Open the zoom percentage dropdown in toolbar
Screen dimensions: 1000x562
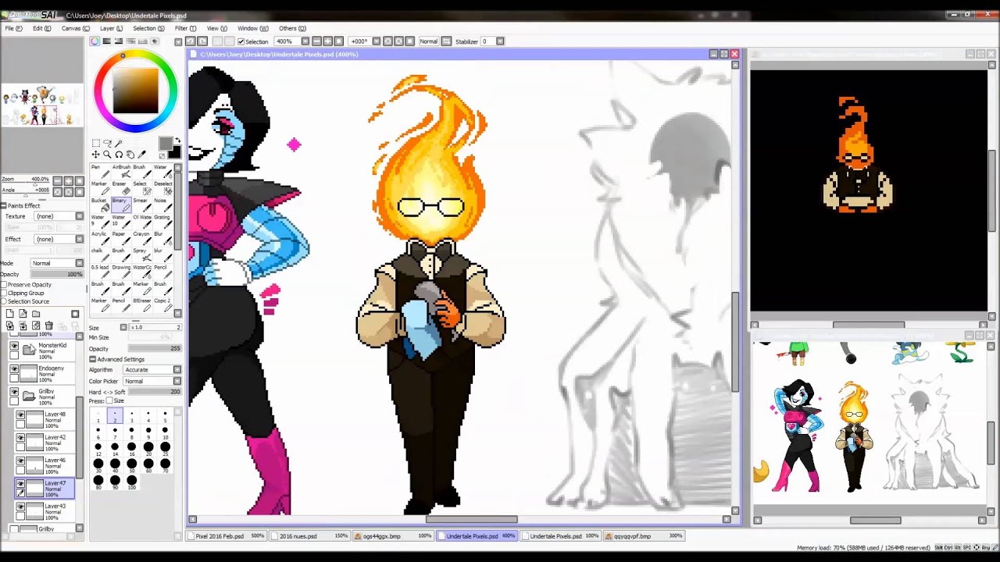[x=305, y=41]
